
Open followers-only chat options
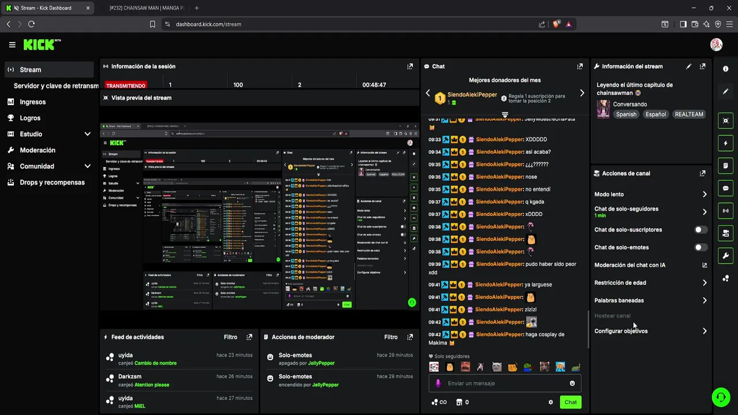pyautogui.click(x=650, y=212)
